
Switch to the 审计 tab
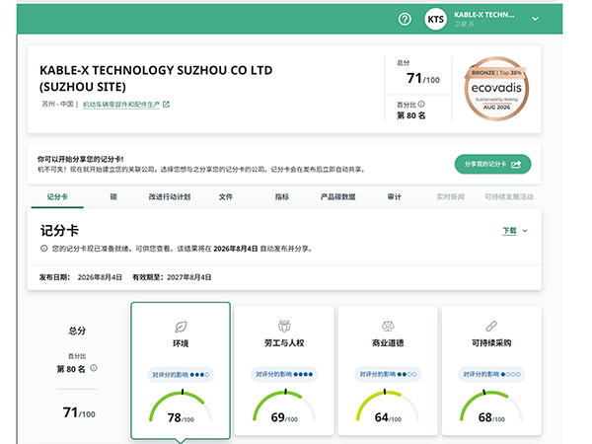pos(394,196)
